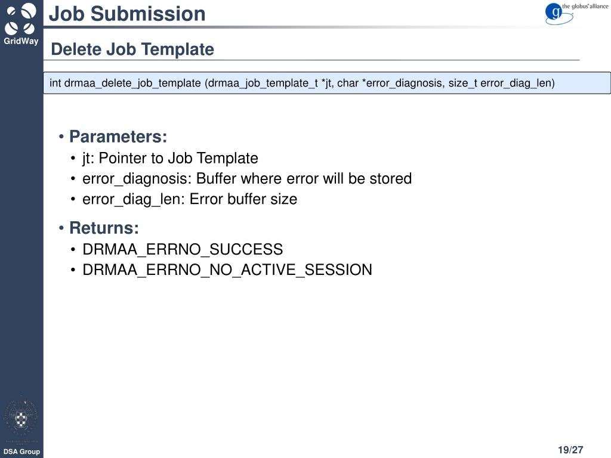Click the Globus Alliance logo
Image resolution: width=611 pixels, height=458 pixels.
click(576, 14)
